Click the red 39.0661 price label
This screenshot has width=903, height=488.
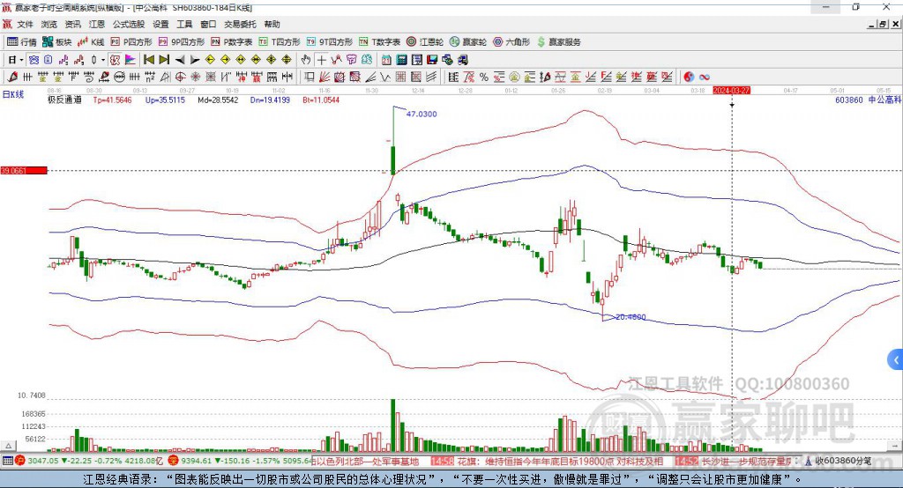24,170
